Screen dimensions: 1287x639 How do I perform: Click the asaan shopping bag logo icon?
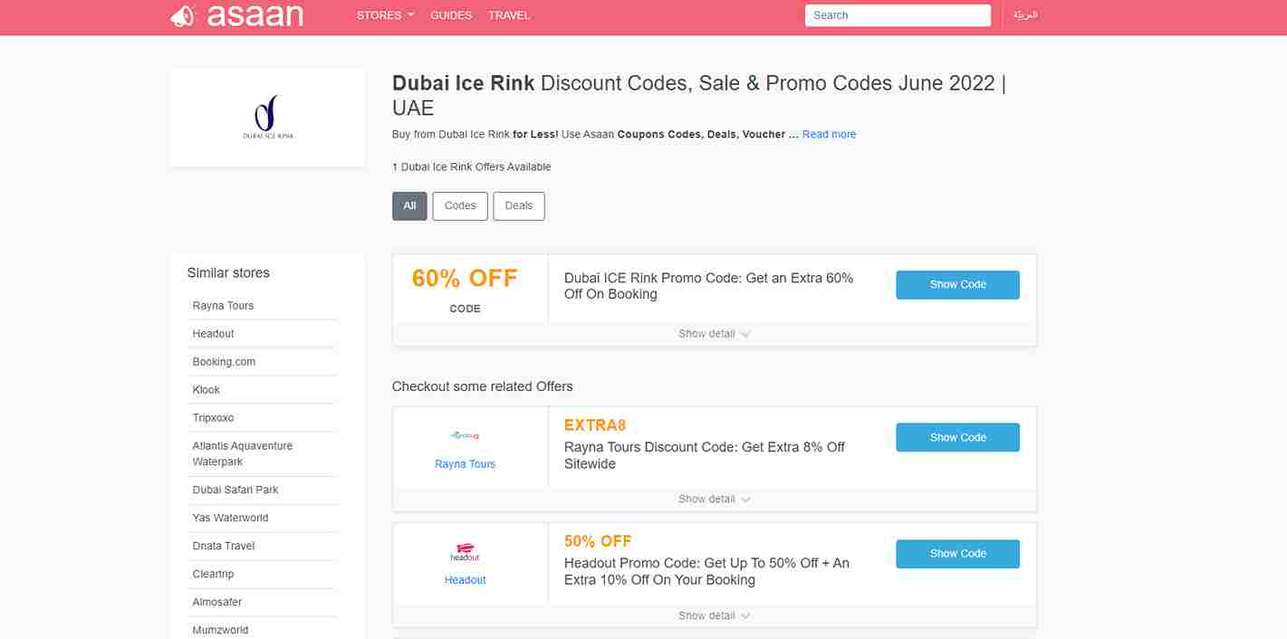[181, 14]
